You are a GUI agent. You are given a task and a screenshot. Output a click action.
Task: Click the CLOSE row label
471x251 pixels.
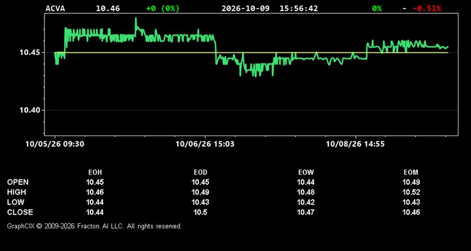click(20, 212)
